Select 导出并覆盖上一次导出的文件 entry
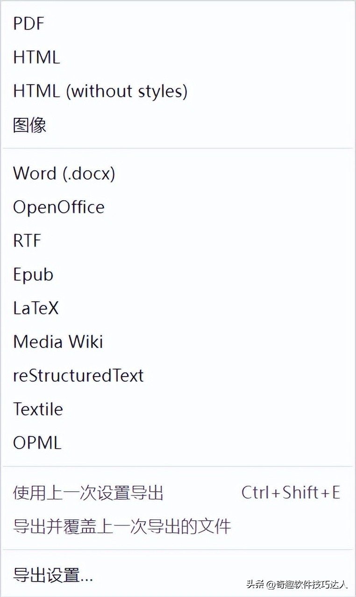356x597 pixels. pos(122,526)
